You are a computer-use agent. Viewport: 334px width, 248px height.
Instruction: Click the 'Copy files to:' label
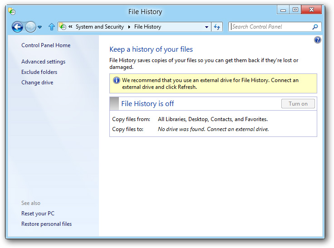128,129
